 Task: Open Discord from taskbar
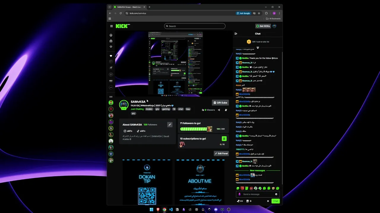(x=216, y=209)
